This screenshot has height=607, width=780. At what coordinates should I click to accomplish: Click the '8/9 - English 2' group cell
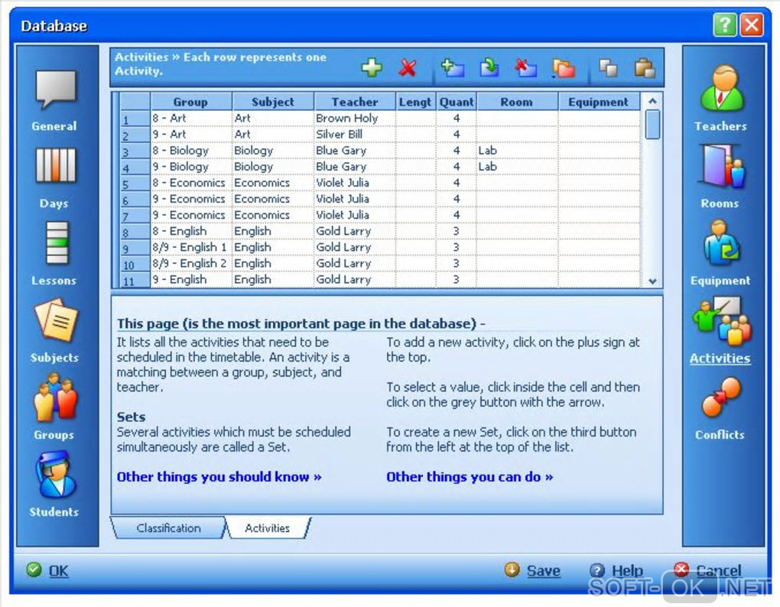click(191, 264)
